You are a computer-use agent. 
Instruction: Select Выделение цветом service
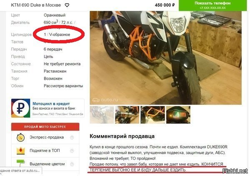tap(47, 164)
